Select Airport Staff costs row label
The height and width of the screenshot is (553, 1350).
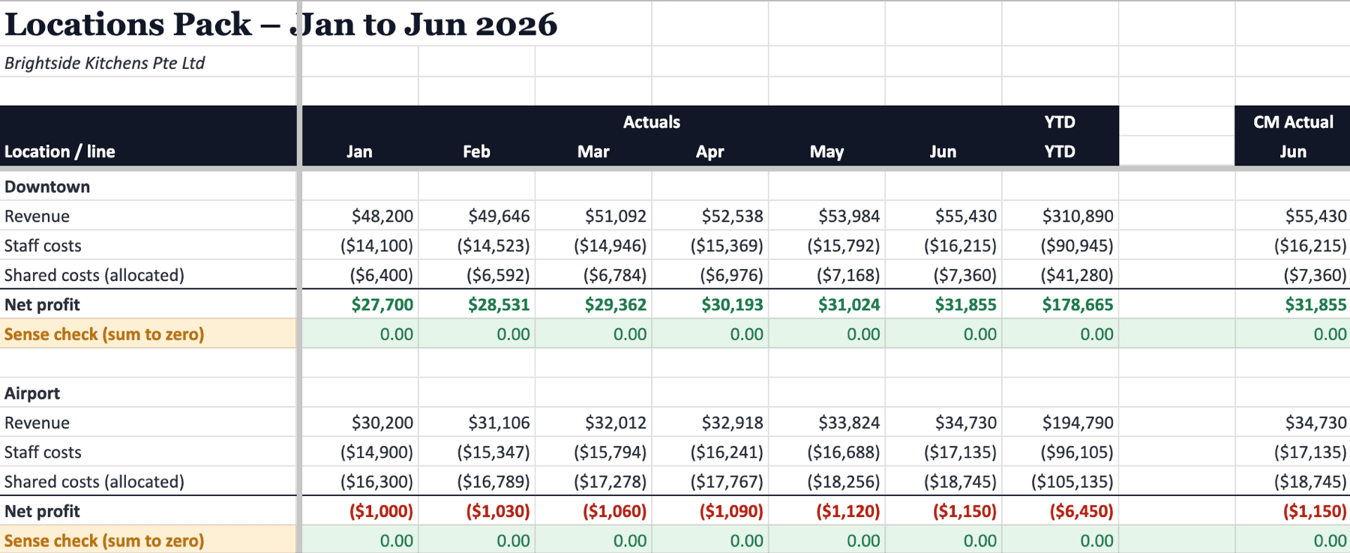click(43, 452)
